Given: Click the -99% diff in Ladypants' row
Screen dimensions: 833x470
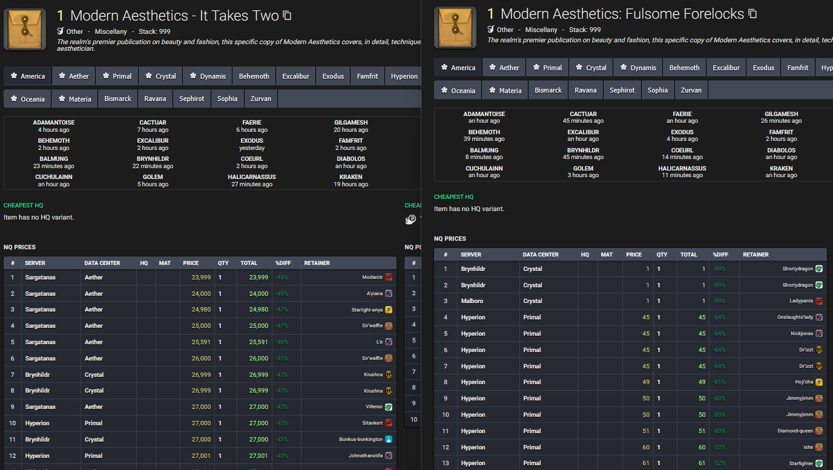Looking at the screenshot, I should pyautogui.click(x=719, y=301).
